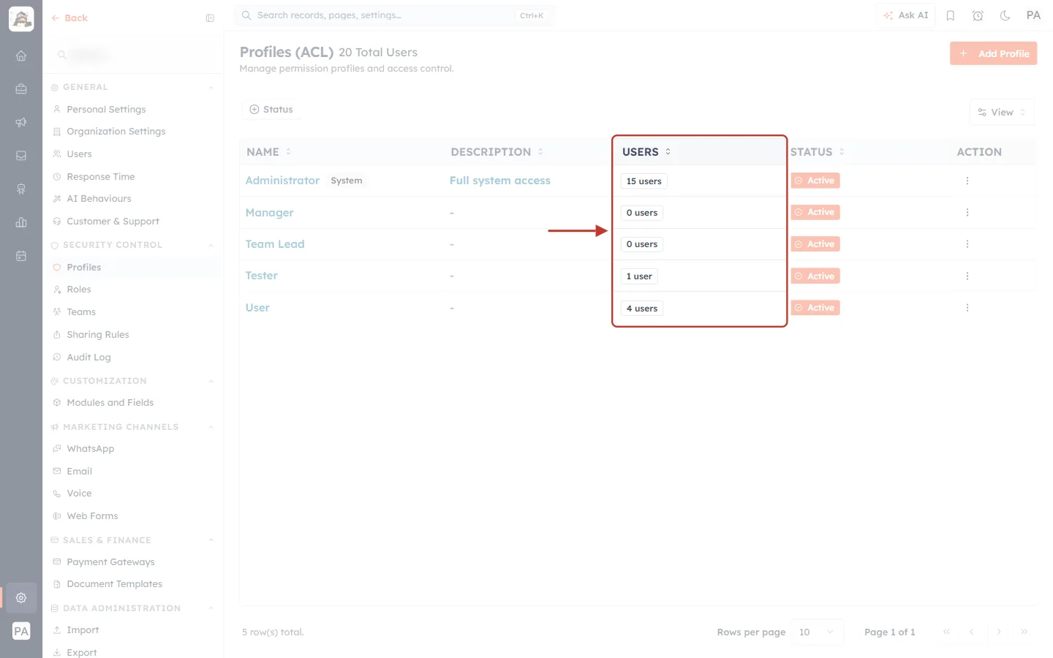This screenshot has height=658, width=1053.
Task: Open the alarm clock icon in the top bar
Action: click(978, 15)
